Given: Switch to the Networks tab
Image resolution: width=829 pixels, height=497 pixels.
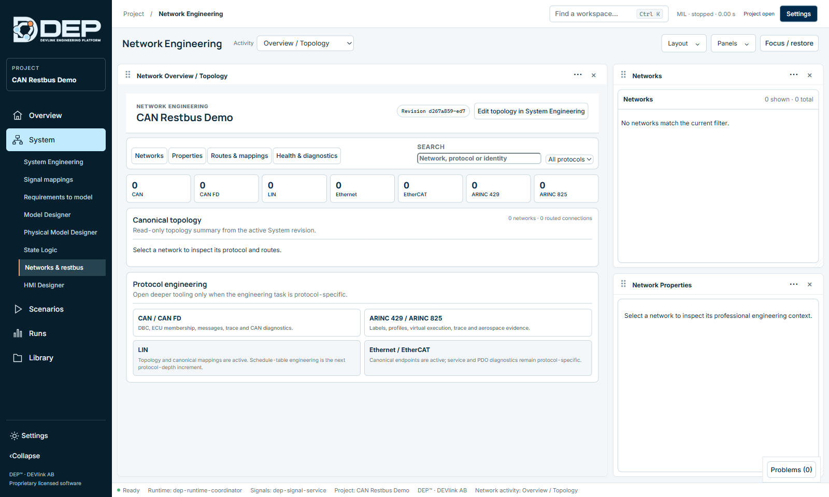Looking at the screenshot, I should (149, 156).
